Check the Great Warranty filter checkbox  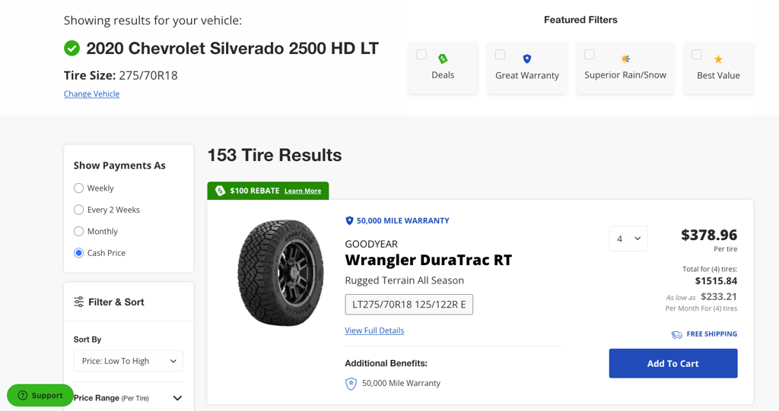(x=500, y=55)
